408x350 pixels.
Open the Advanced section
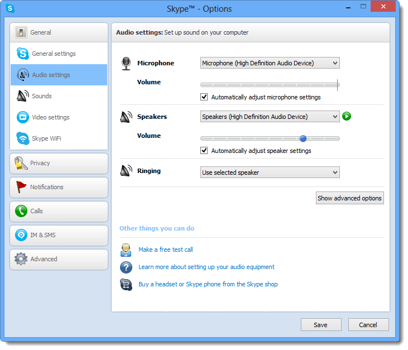(59, 259)
